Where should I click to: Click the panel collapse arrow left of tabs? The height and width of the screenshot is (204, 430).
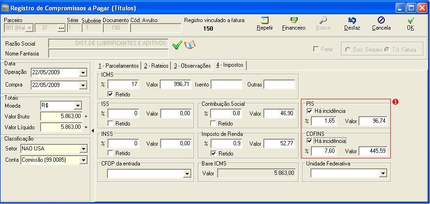click(92, 131)
